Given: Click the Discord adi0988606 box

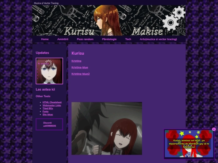Looking at the screenshot, I should tap(49, 124).
